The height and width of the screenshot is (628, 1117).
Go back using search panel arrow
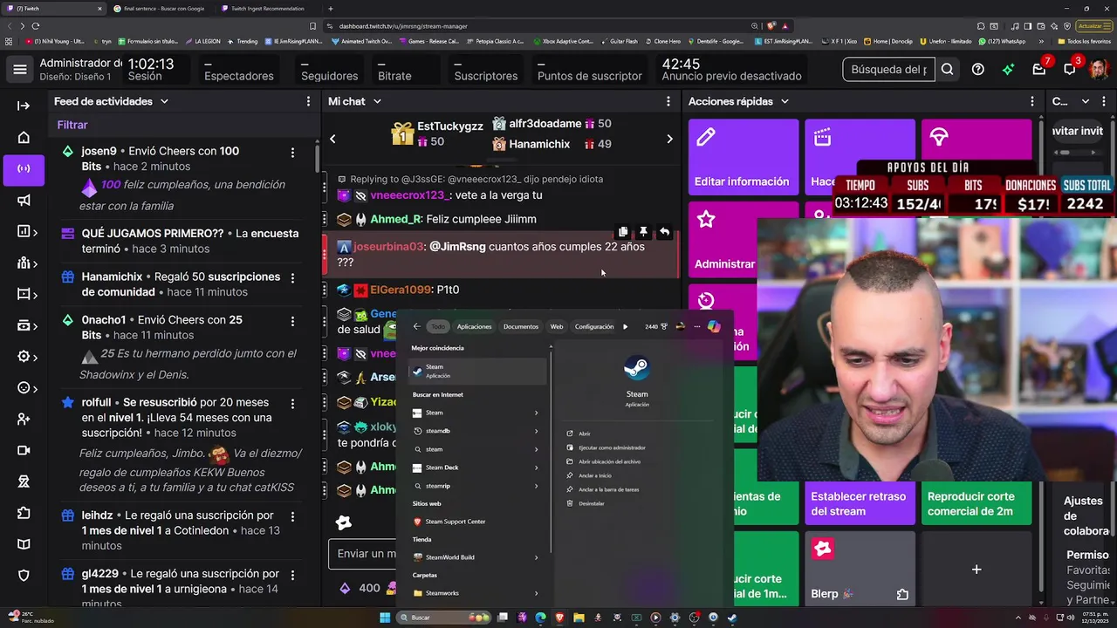[416, 326]
